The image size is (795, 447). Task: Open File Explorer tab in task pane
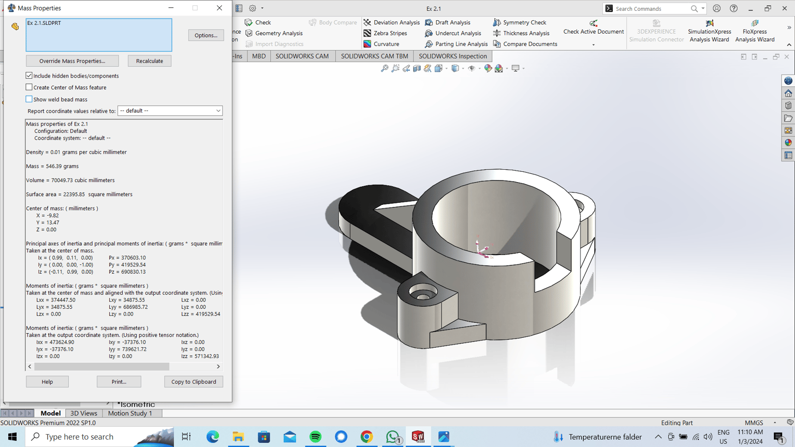tap(788, 118)
